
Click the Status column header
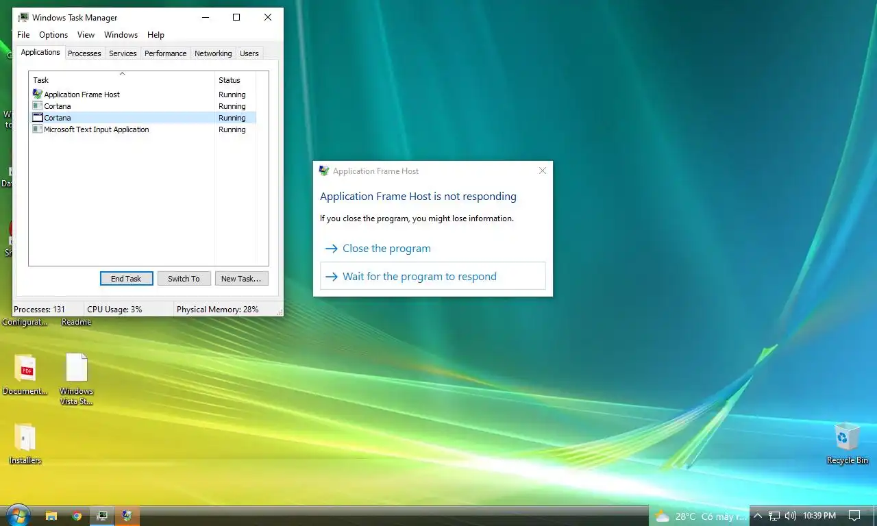click(x=236, y=79)
